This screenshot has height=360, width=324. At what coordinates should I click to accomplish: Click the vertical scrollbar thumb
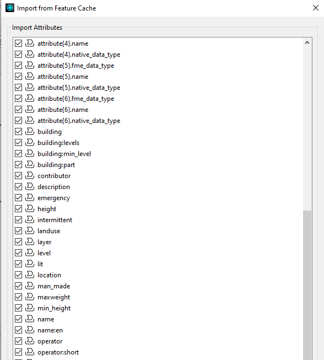coord(307,284)
